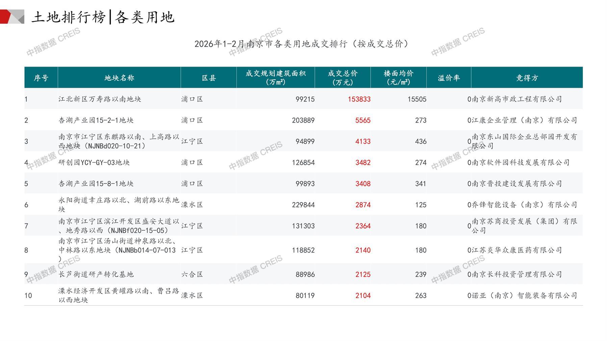
Task: Click the 竞得方 column header
Action: point(527,78)
